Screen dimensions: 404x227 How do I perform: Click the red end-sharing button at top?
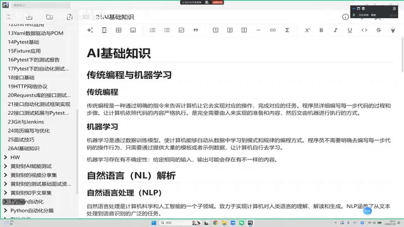tap(217, 2)
